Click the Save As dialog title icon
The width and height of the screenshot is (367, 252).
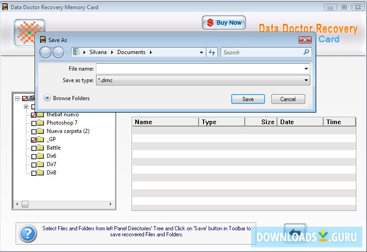coord(42,40)
